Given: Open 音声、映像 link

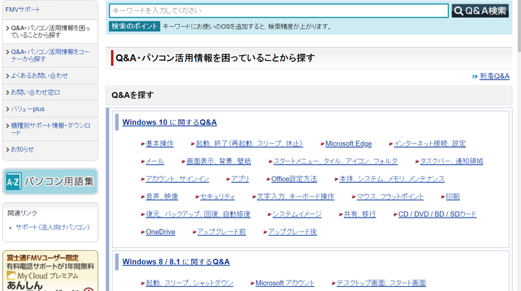Looking at the screenshot, I should [x=162, y=196].
